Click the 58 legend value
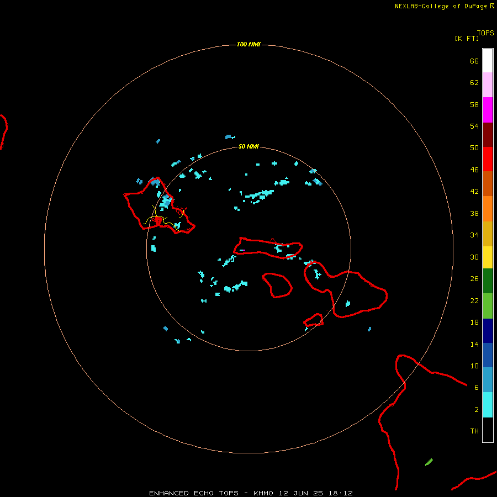 point(474,104)
